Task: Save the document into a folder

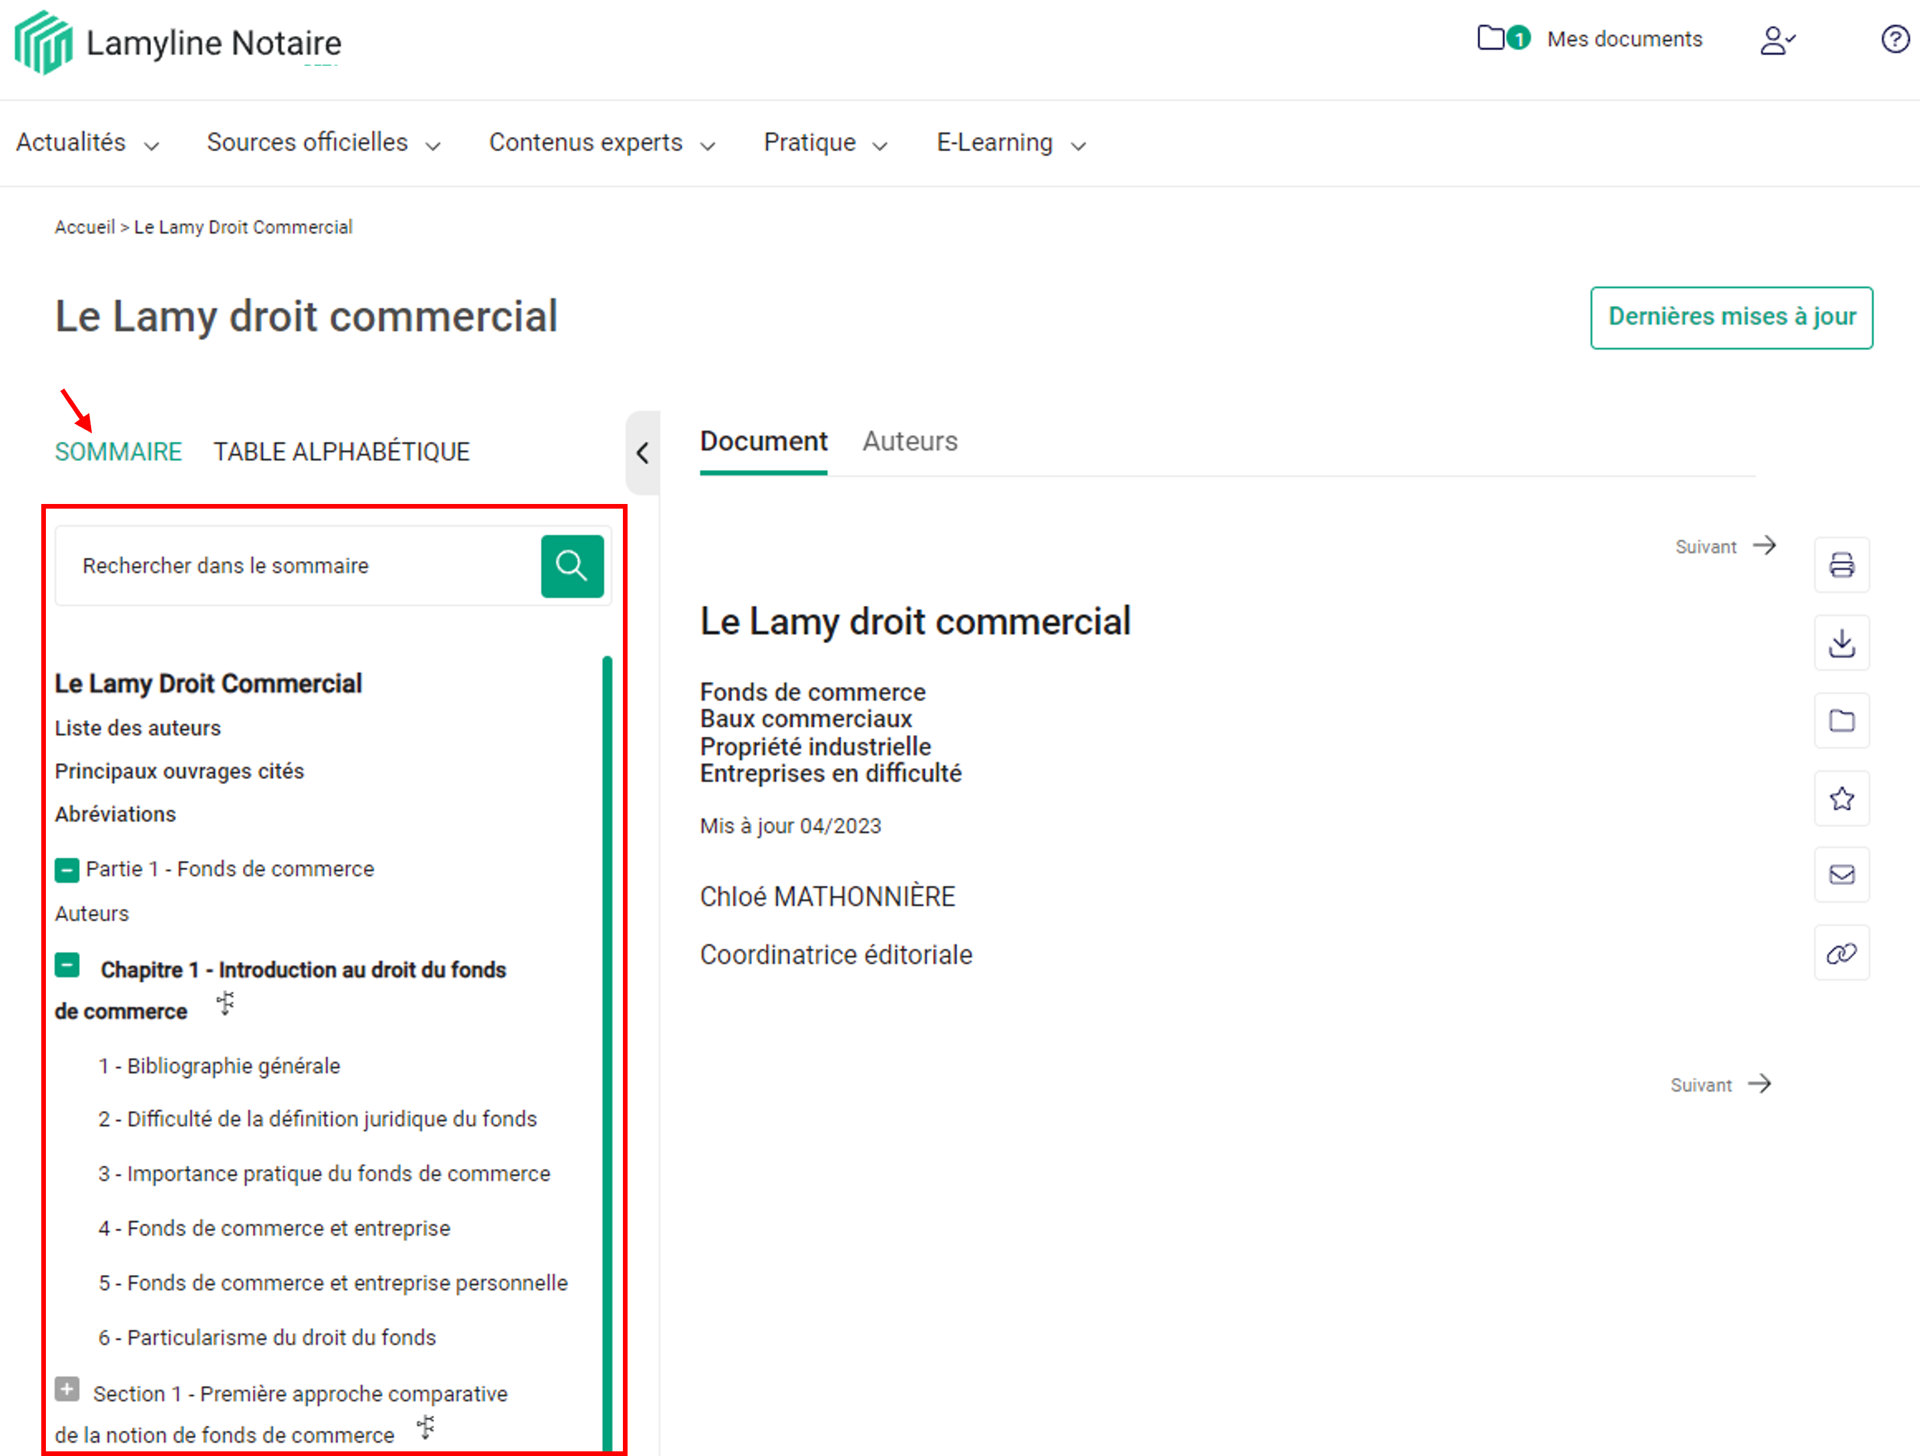Action: click(x=1843, y=720)
